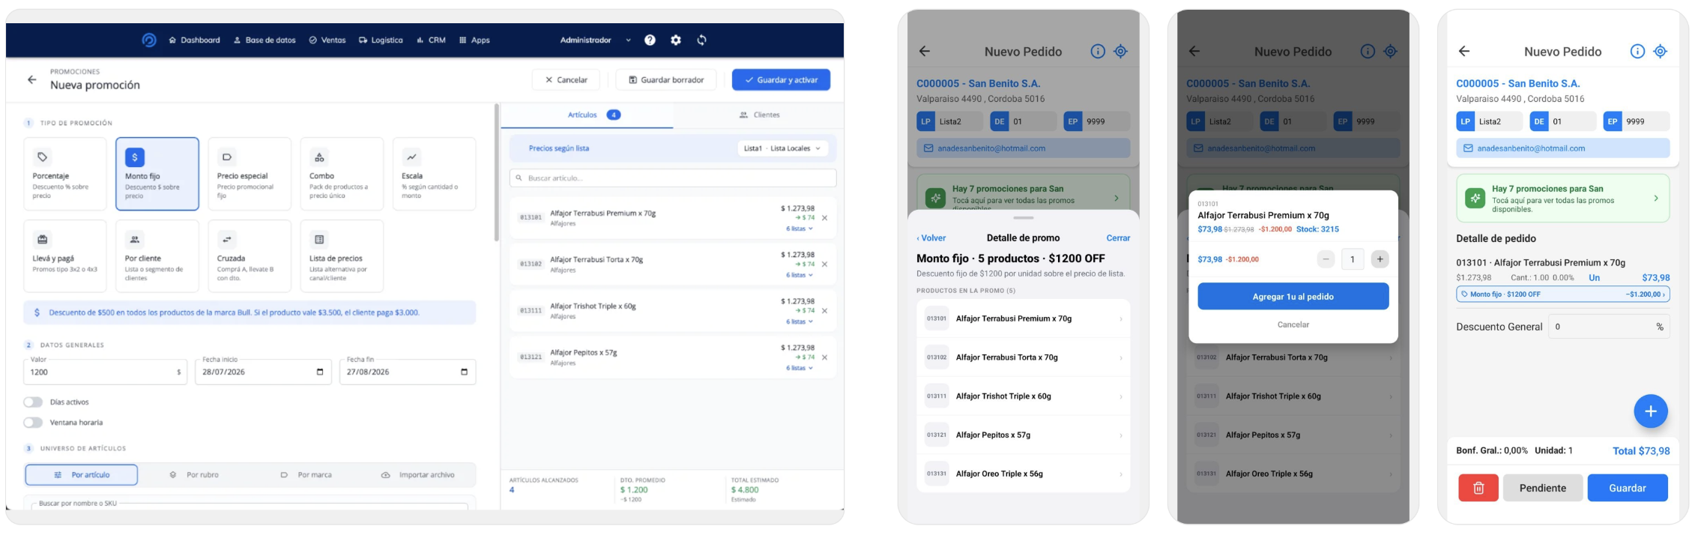Viewport: 1701px width, 538px height.
Task: Select the Lista de precios promotion type card
Action: click(x=342, y=256)
